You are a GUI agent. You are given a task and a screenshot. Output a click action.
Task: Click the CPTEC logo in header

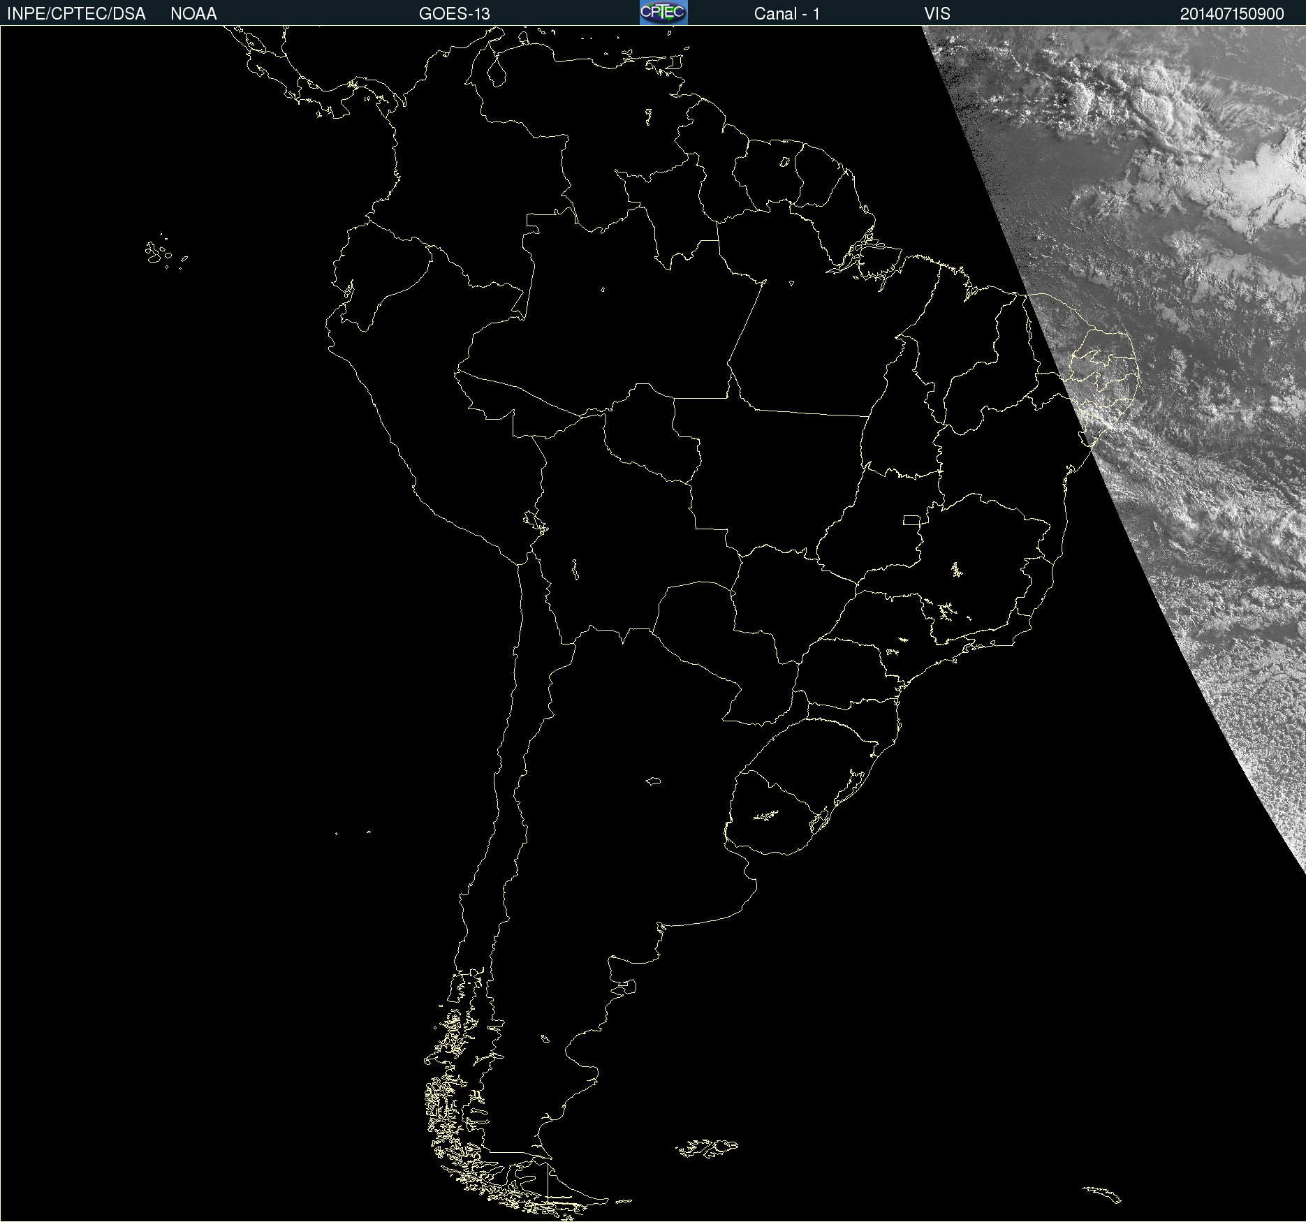point(663,13)
